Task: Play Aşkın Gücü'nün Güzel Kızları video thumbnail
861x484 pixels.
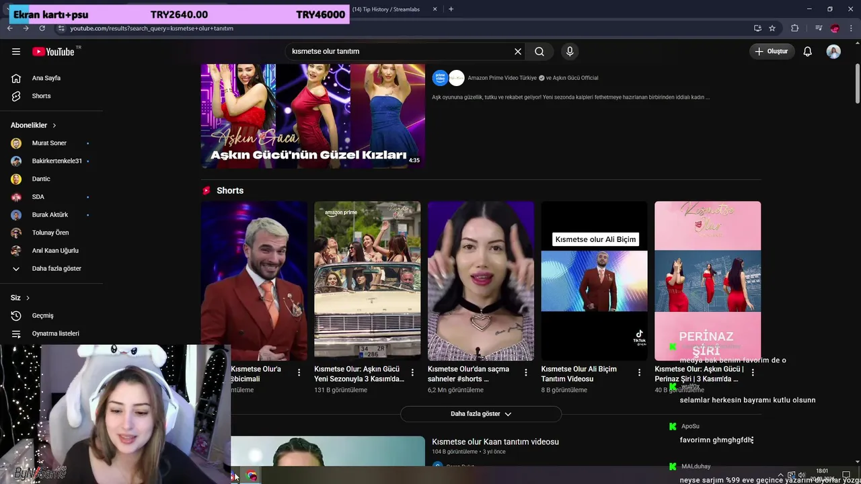Action: coord(313,116)
